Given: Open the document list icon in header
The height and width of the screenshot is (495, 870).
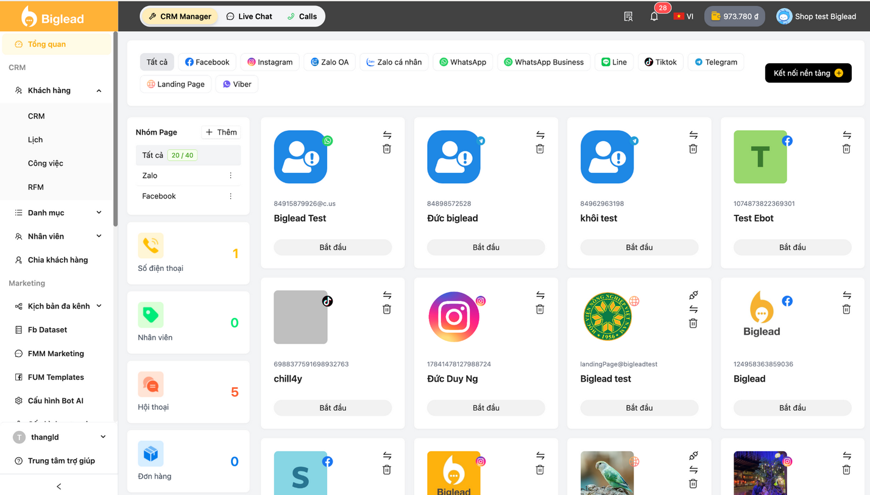Looking at the screenshot, I should [x=628, y=16].
